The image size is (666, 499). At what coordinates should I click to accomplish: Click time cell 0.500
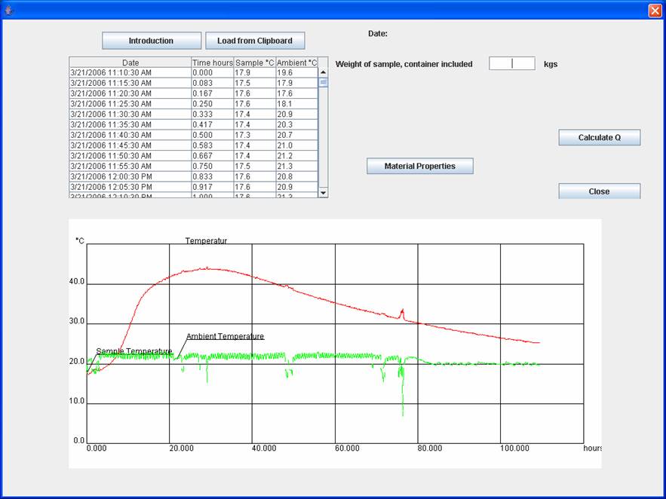tap(213, 135)
